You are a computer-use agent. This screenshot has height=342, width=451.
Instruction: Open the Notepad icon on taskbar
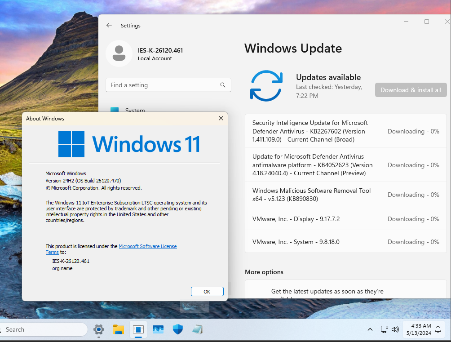pos(198,329)
